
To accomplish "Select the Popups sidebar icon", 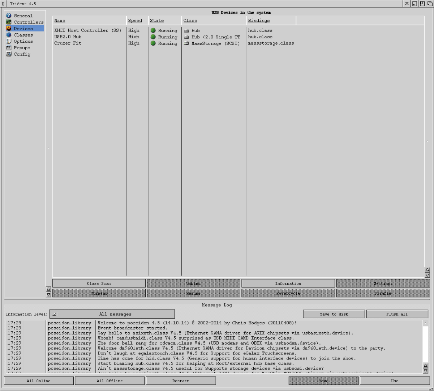I will (x=9, y=48).
